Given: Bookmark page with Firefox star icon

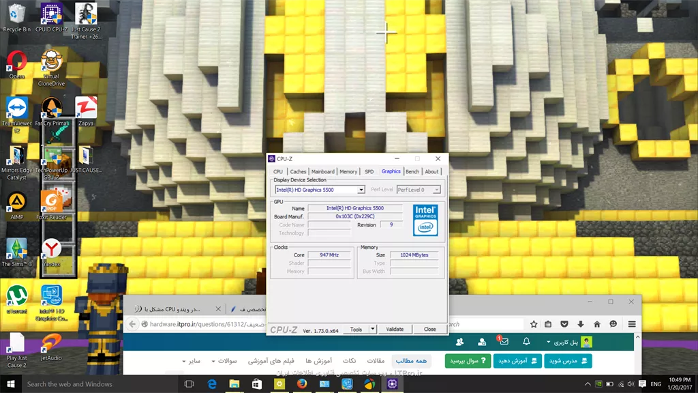Looking at the screenshot, I should (x=534, y=324).
